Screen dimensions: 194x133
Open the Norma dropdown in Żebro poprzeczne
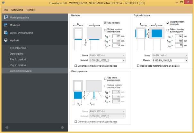(107, 111)
